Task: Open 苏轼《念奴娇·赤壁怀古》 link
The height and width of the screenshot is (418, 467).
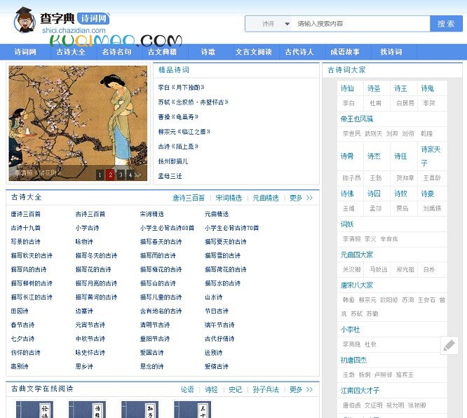Action: 193,102
